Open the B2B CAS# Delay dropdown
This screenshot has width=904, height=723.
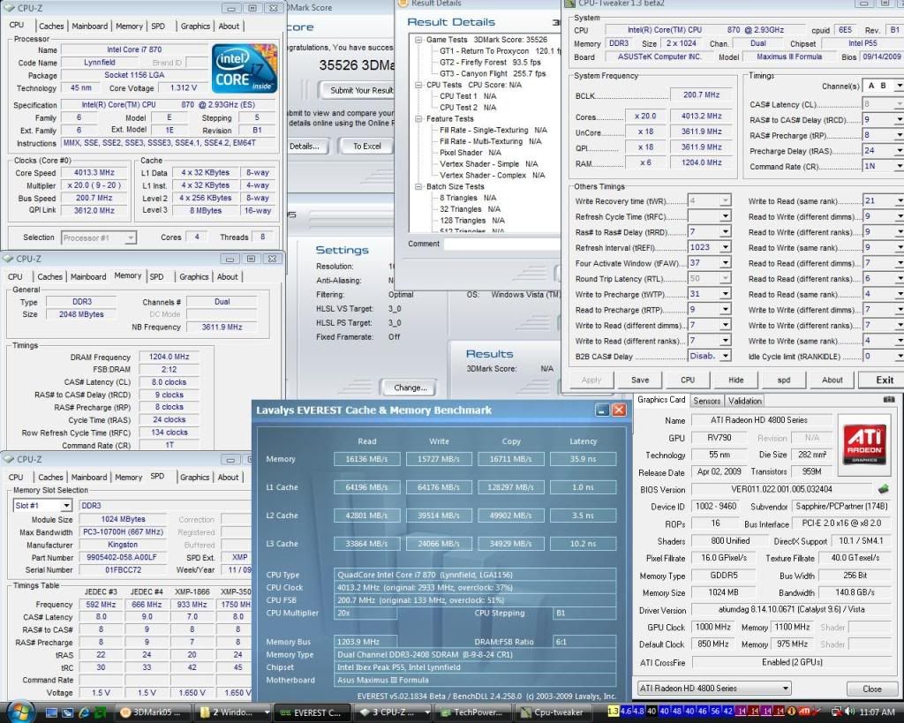(726, 357)
